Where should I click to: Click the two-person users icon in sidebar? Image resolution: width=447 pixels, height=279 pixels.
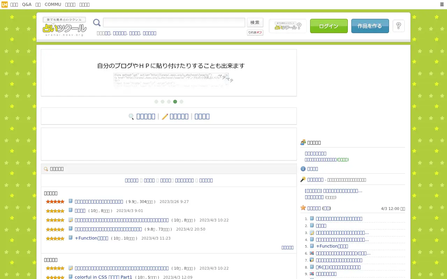(x=303, y=142)
